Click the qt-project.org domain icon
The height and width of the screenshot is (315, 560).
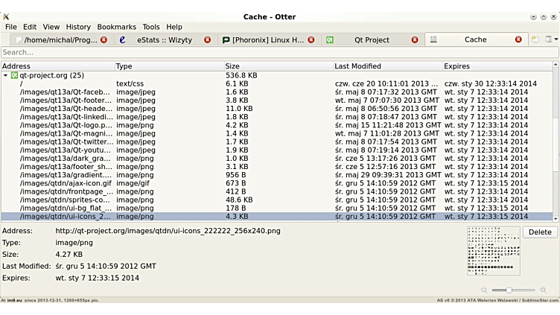click(x=15, y=75)
